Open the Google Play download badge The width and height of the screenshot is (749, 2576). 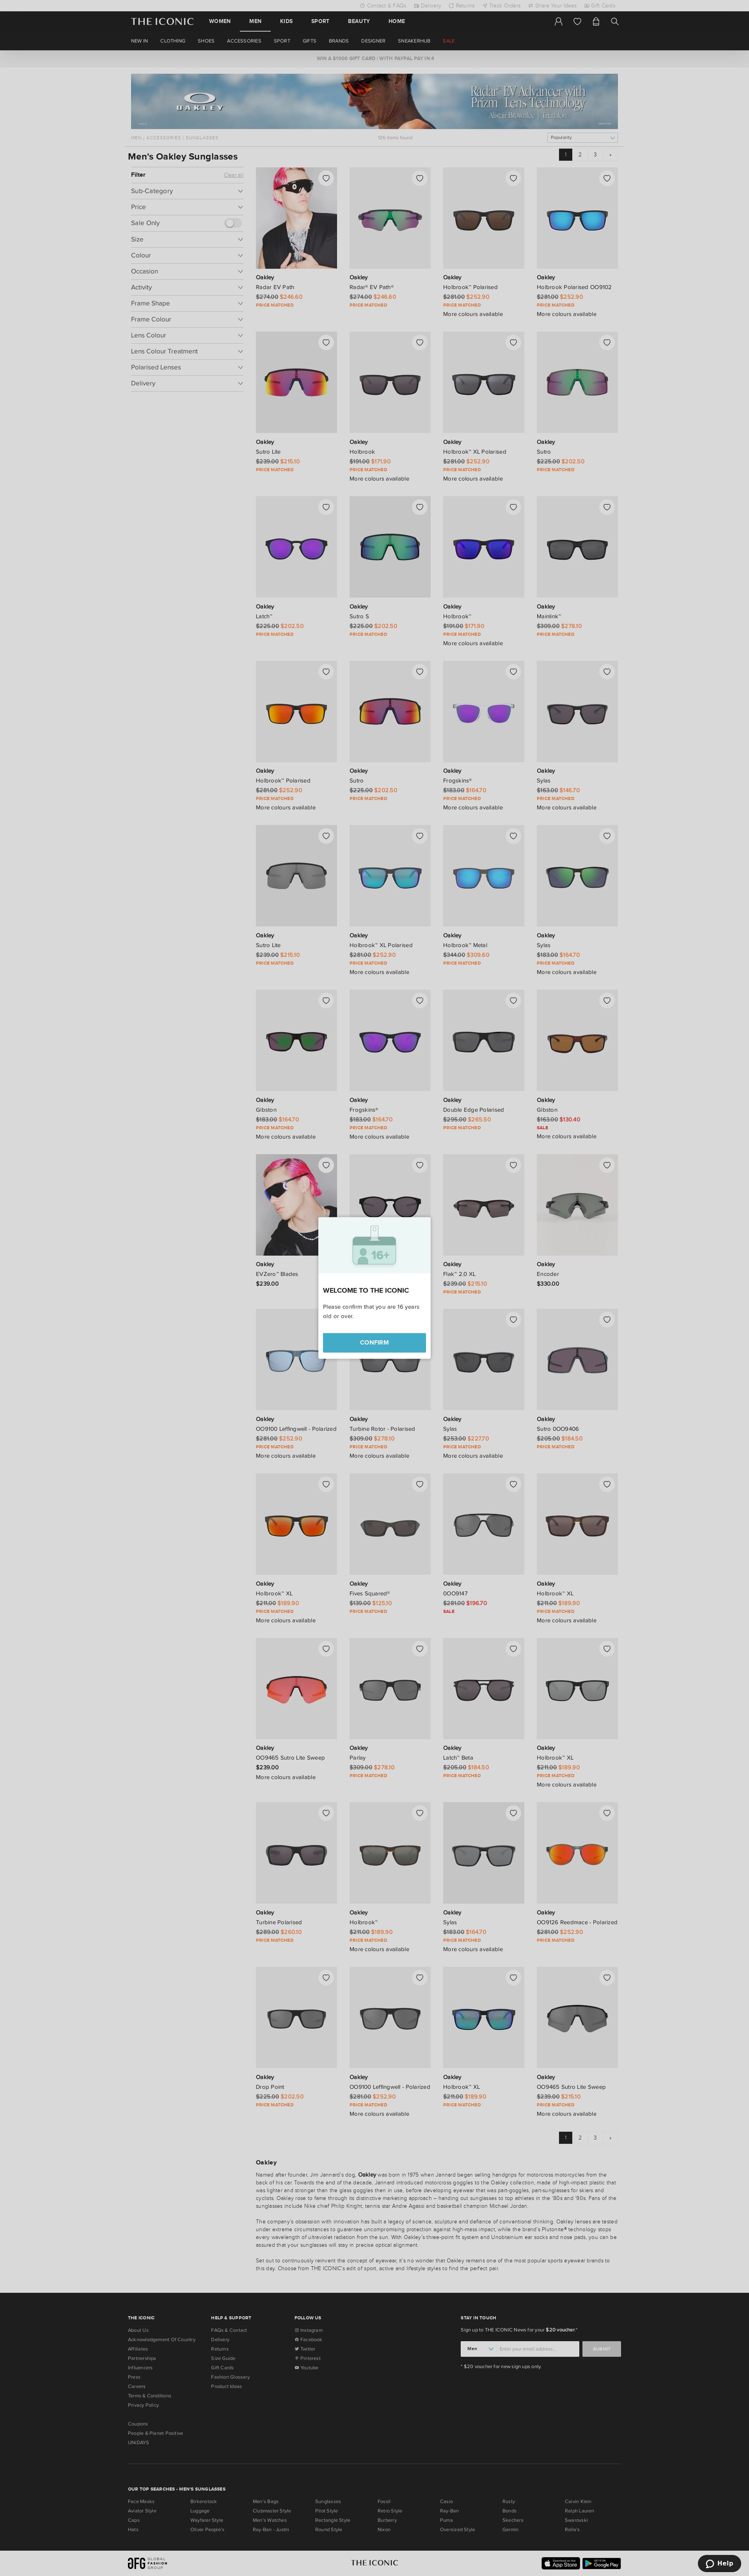coord(601,2563)
